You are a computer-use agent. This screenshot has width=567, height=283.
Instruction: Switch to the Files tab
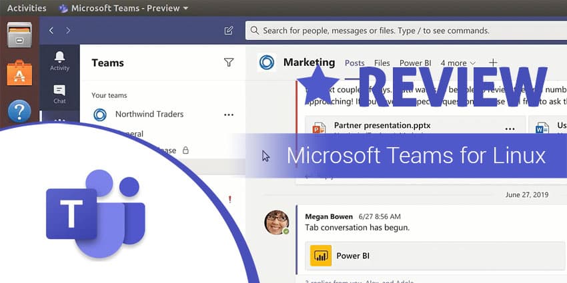click(x=382, y=63)
